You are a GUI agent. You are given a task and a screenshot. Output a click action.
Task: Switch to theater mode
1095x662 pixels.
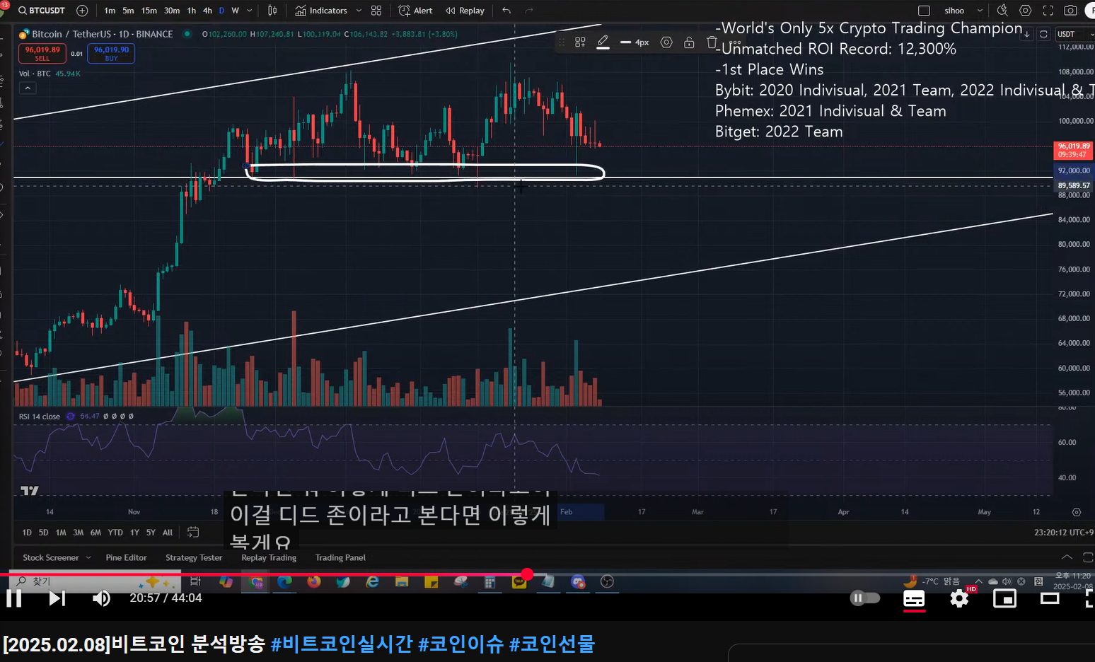coord(1050,599)
